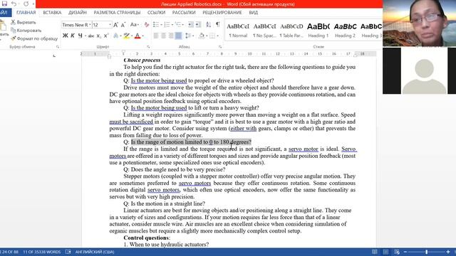Apply the Heading 3 style
This screenshot has height=256, width=456.
371,30
